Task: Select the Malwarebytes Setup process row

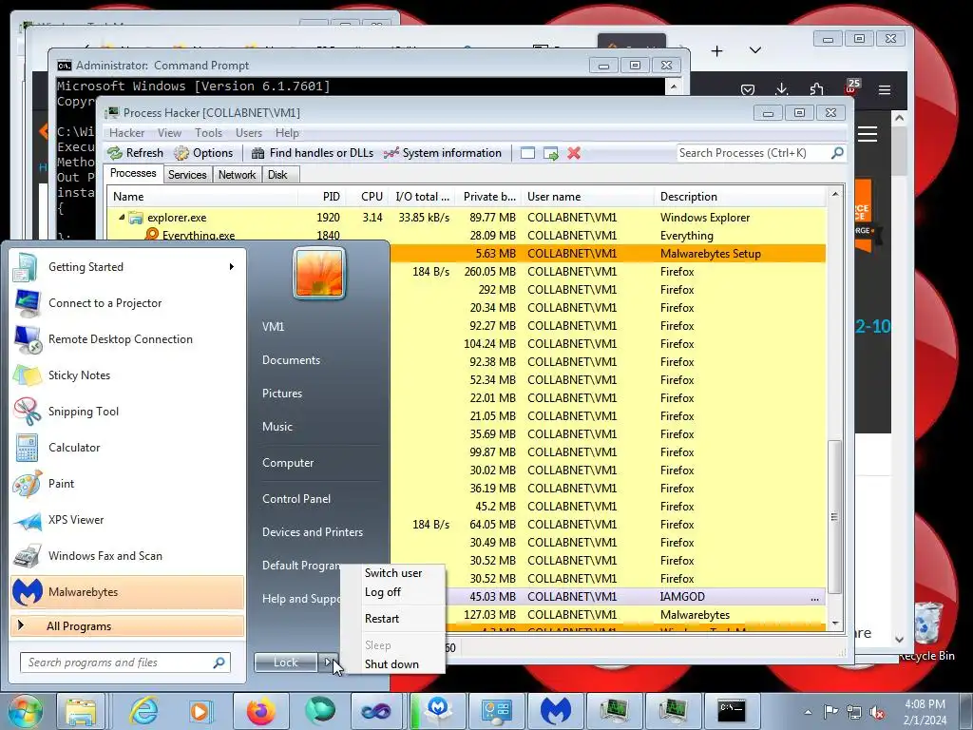Action: click(x=608, y=253)
